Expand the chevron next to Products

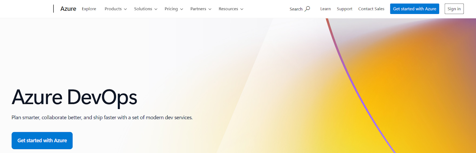pos(126,9)
